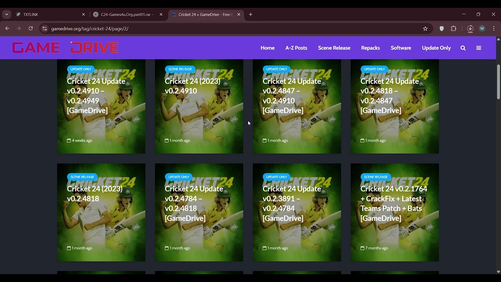
Task: Open Cricket 24 Update v0.2.4847 – v0.2.4910 post
Action: point(292,96)
